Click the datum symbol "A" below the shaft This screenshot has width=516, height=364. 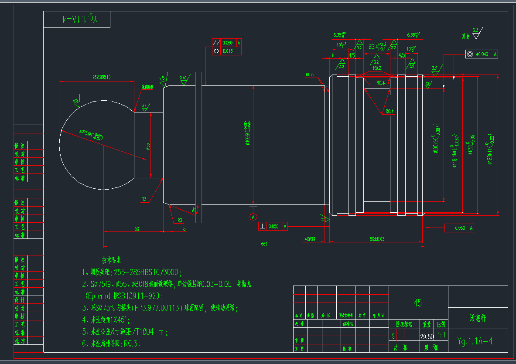253,217
